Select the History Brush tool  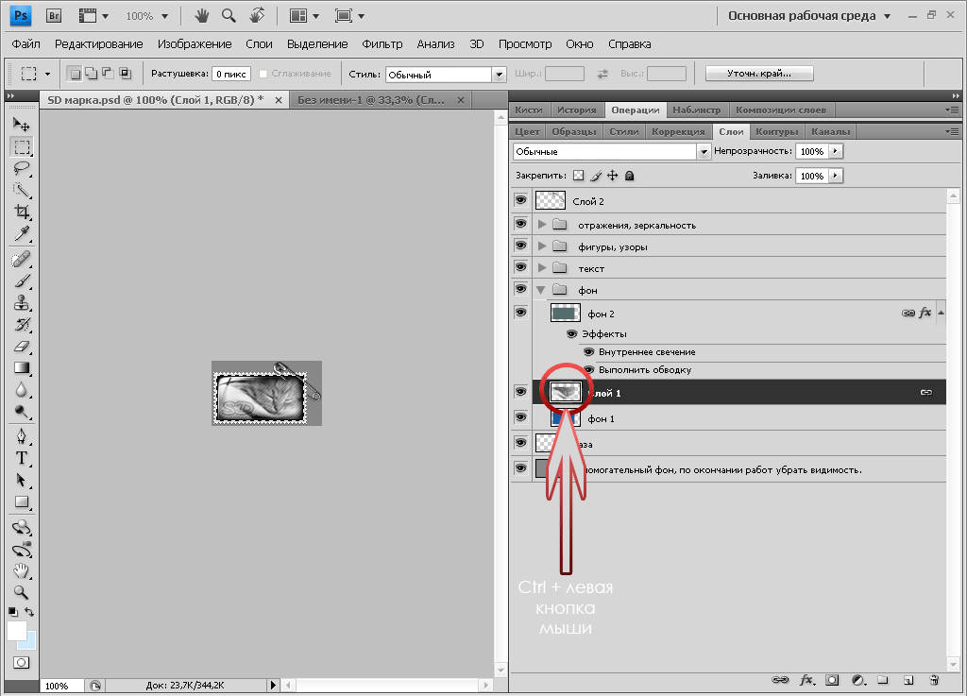22,324
